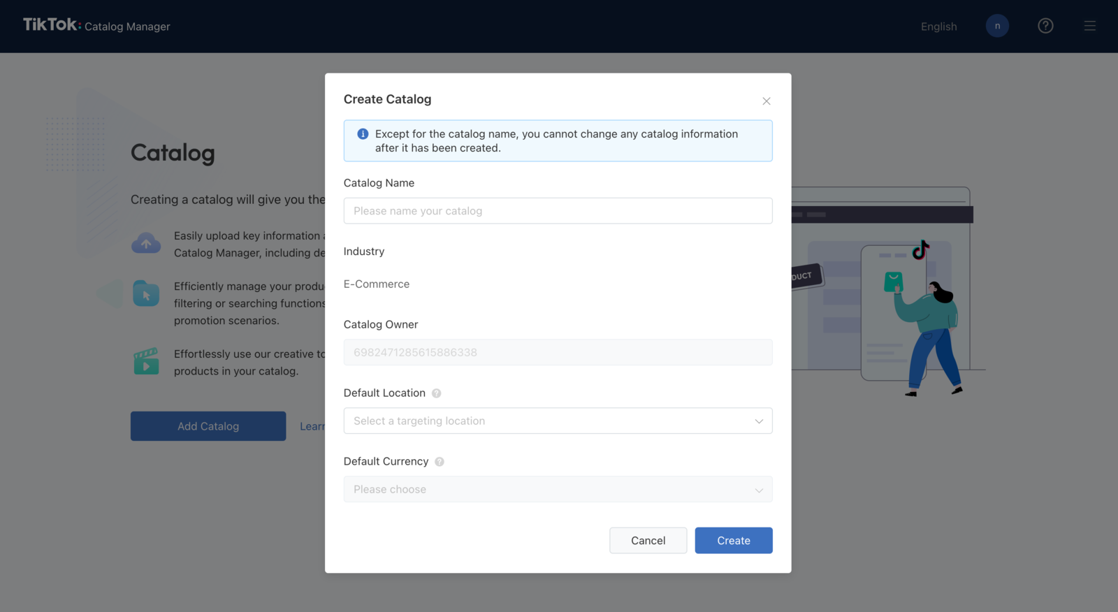Click the help question mark icon in header
The height and width of the screenshot is (612, 1118).
coord(1045,26)
